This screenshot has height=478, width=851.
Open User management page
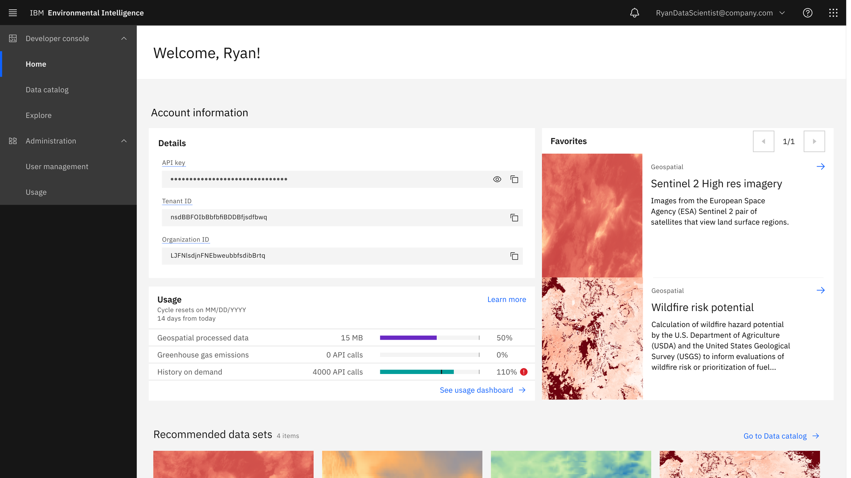tap(57, 167)
